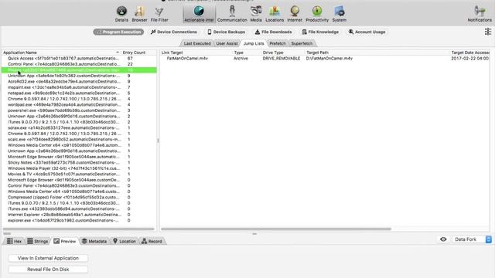The width and height of the screenshot is (495, 278).
Task: Select the wordpad.exe row
Action: pyautogui.click(x=79, y=105)
